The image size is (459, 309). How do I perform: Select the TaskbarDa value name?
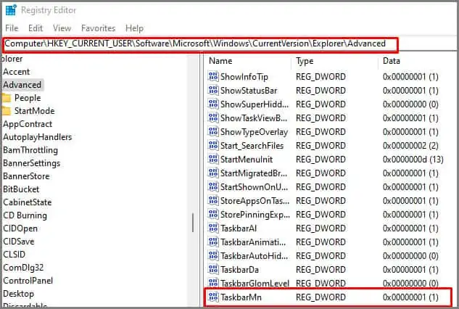coord(239,270)
